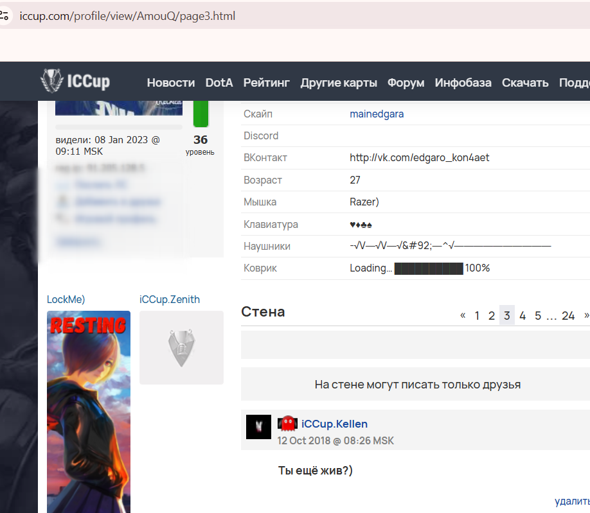Image resolution: width=590 pixels, height=513 pixels.
Task: Open LockMe) friend profile link
Action: [x=66, y=300]
